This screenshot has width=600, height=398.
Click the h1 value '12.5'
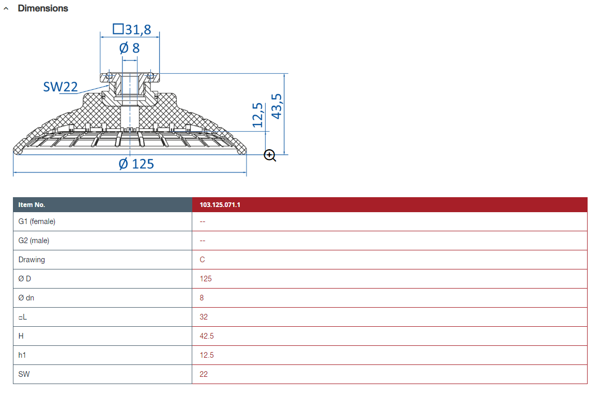(207, 355)
